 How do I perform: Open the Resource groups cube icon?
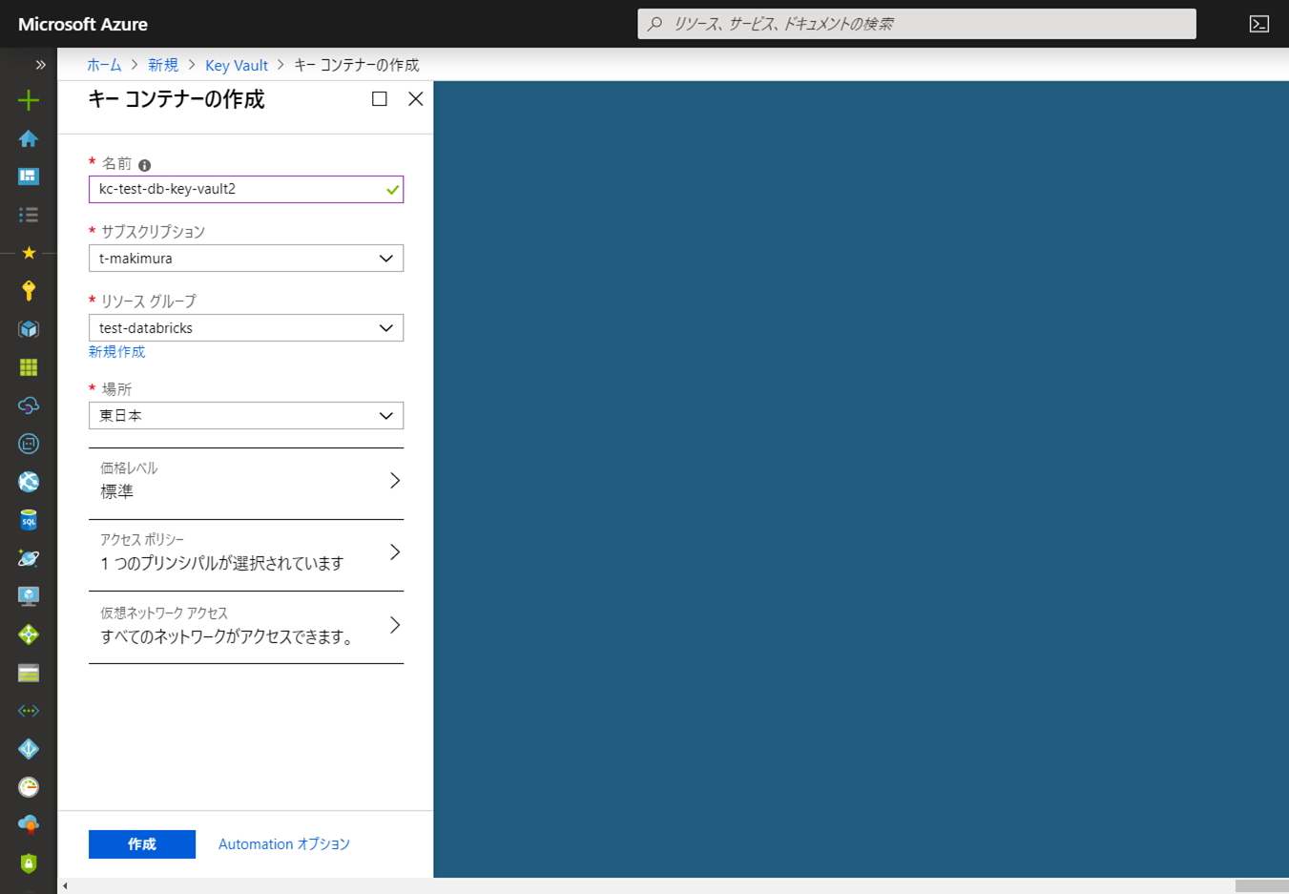click(x=29, y=329)
